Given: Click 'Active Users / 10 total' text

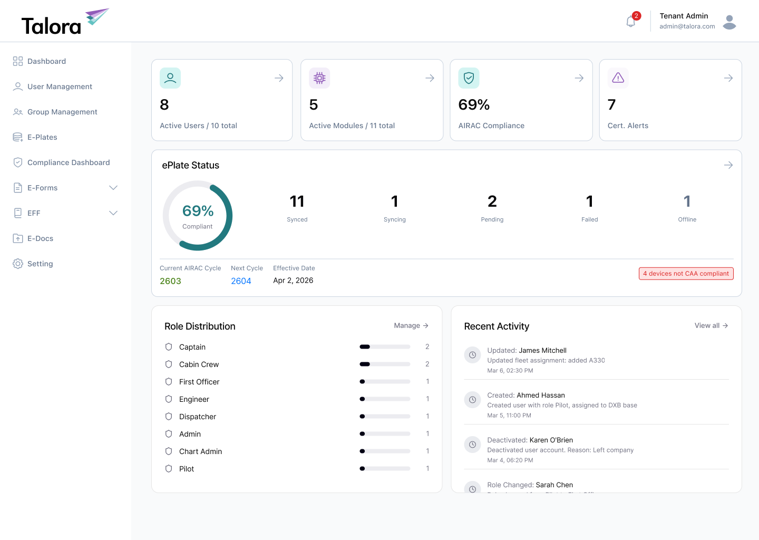Looking at the screenshot, I should pos(198,126).
